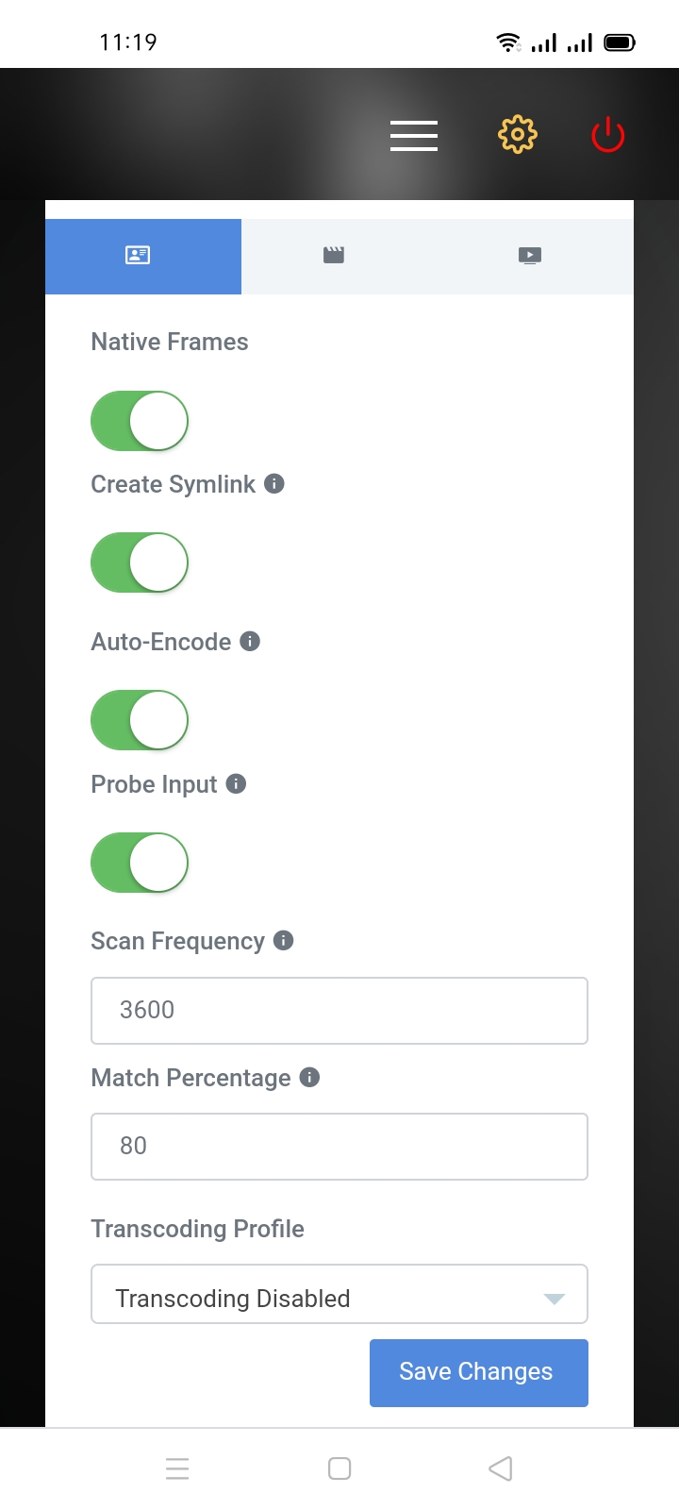Open the hamburger navigation menu
The image size is (679, 1510).
pos(414,136)
